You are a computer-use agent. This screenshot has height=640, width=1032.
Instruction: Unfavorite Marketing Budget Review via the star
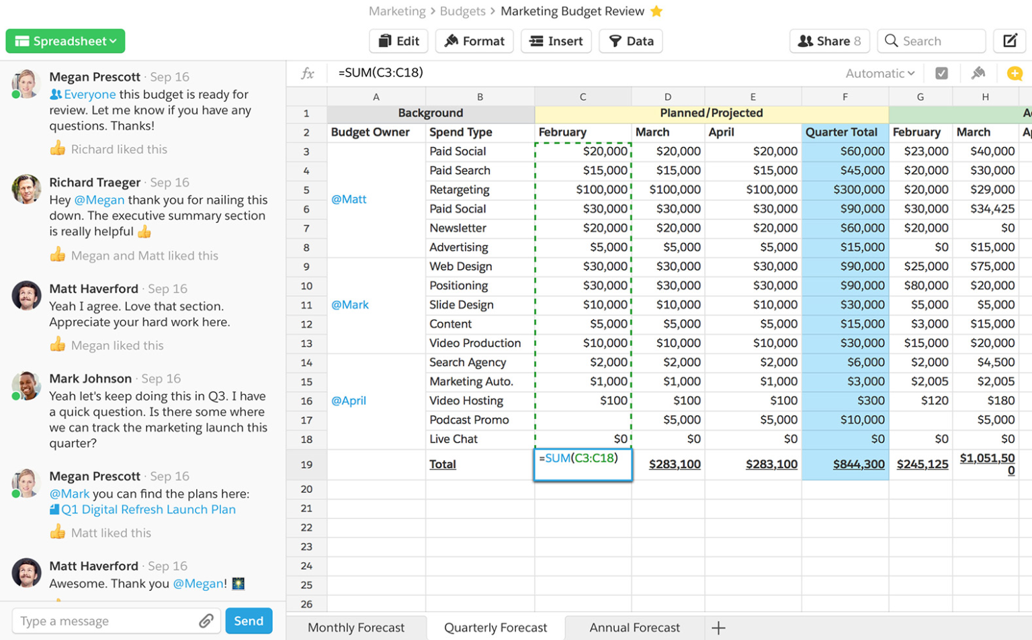tap(656, 11)
